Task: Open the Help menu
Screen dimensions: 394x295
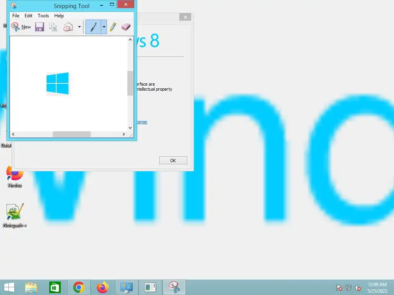Action: (x=59, y=15)
